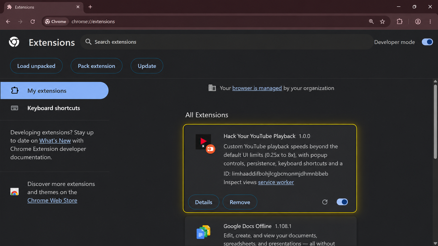Screen dimensions: 438x246
Task: Disable Hack Your YouTube Playback extension toggle
Action: point(342,202)
